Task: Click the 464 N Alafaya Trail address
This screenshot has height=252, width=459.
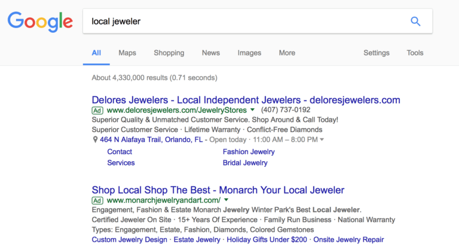Action: (x=151, y=140)
